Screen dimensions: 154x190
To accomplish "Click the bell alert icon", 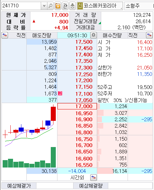I will tap(72, 6).
